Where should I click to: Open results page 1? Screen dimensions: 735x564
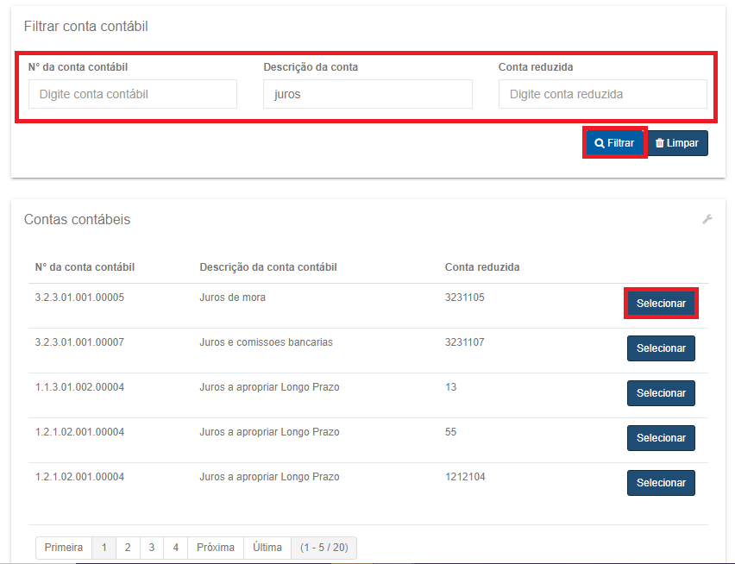tap(104, 548)
